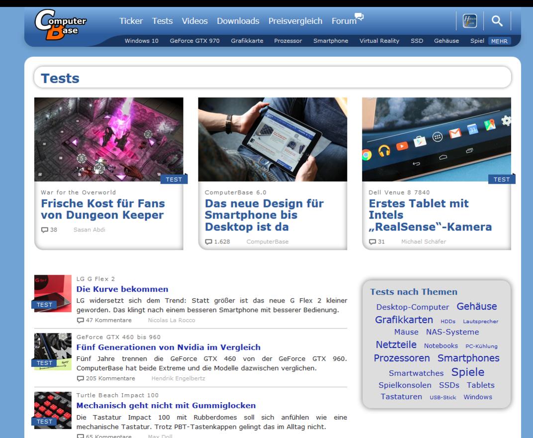Select the USB-Stick tag

pyautogui.click(x=443, y=398)
